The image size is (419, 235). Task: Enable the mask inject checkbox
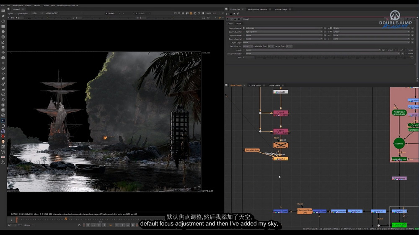point(387,50)
